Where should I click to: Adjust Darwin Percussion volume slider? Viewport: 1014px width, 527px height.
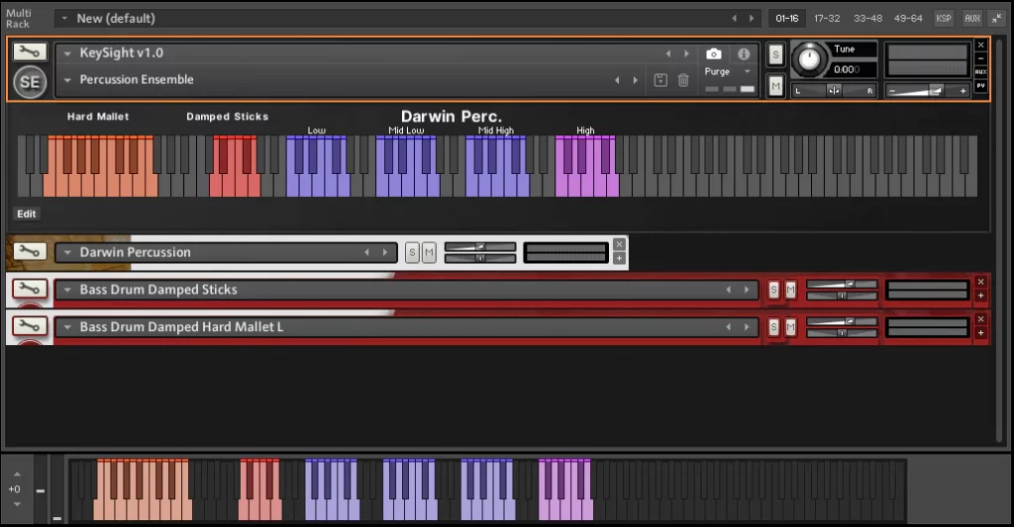pyautogui.click(x=480, y=247)
